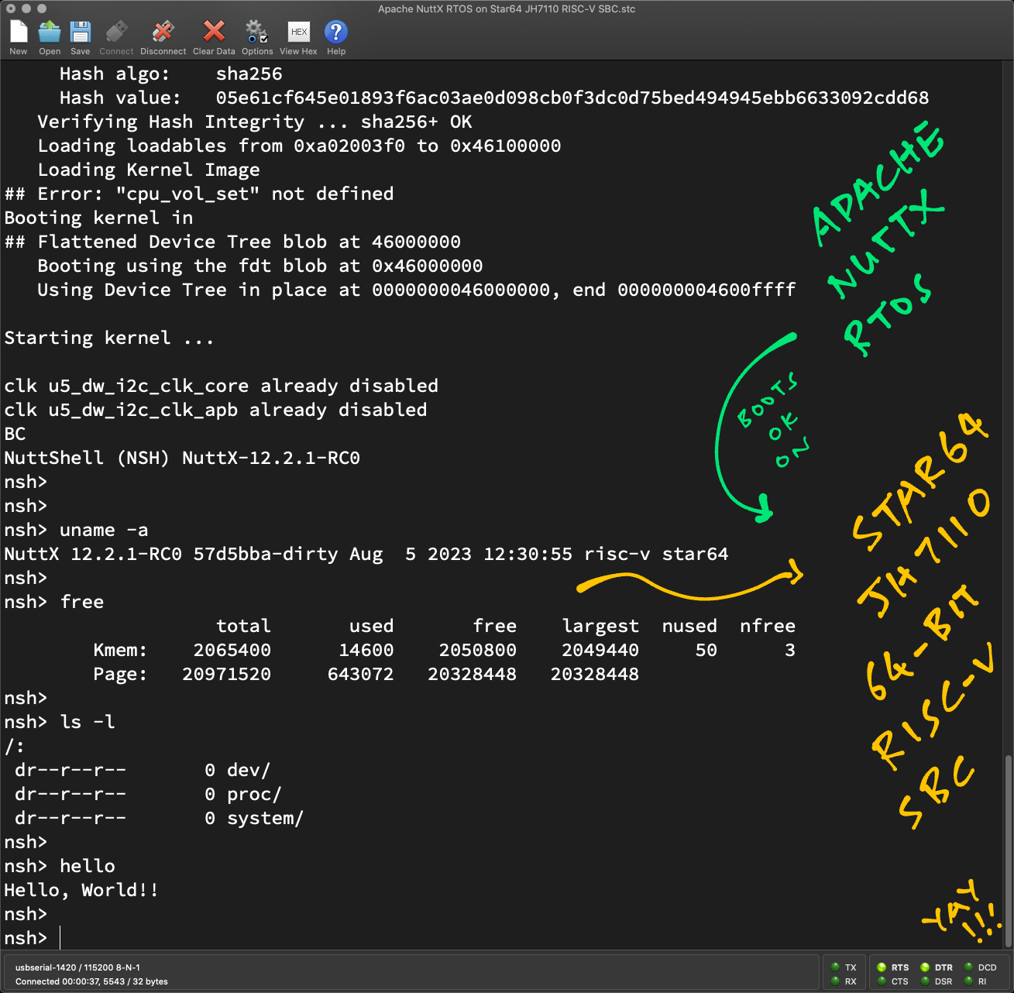Clear Data with the red X icon
The width and height of the screenshot is (1014, 993).
(214, 32)
